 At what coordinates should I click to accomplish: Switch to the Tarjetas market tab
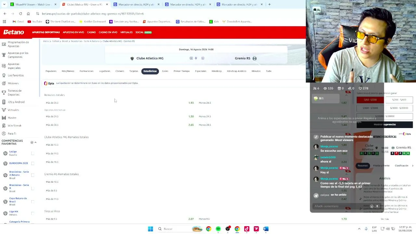[134, 71]
